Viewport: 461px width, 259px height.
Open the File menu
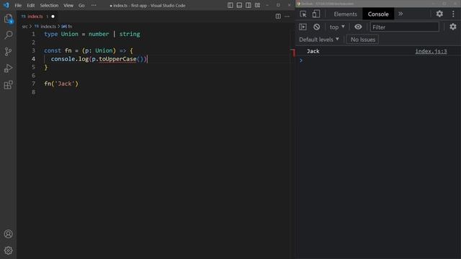(x=18, y=5)
